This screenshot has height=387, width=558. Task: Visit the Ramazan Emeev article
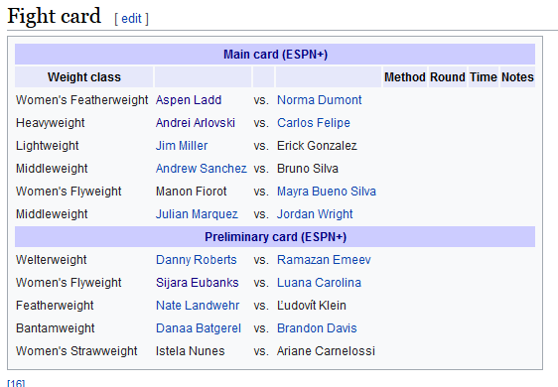[x=324, y=260]
